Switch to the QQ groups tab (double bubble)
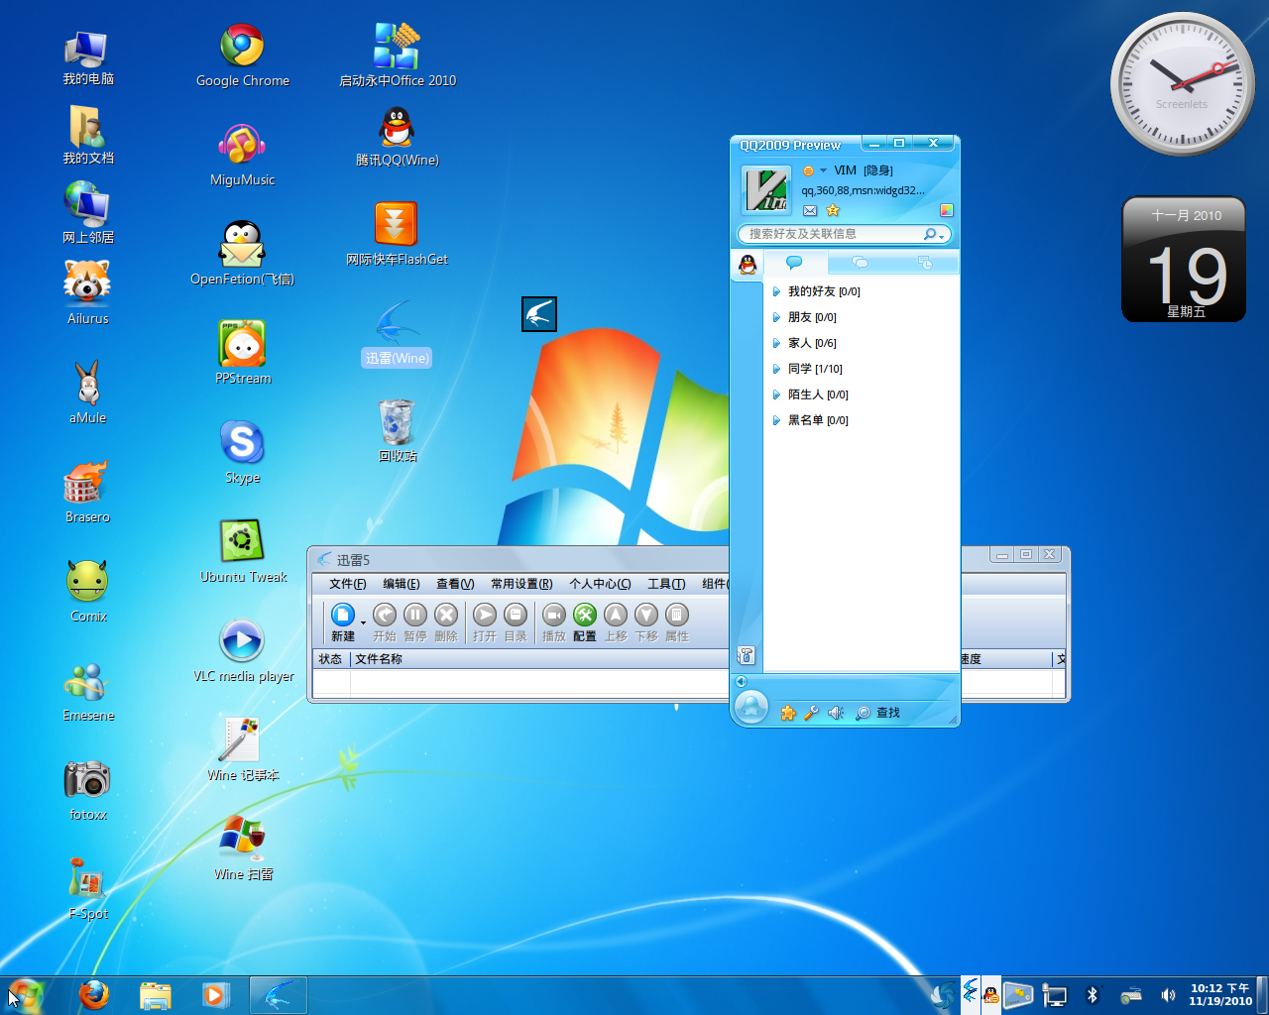The height and width of the screenshot is (1015, 1269). [x=860, y=263]
